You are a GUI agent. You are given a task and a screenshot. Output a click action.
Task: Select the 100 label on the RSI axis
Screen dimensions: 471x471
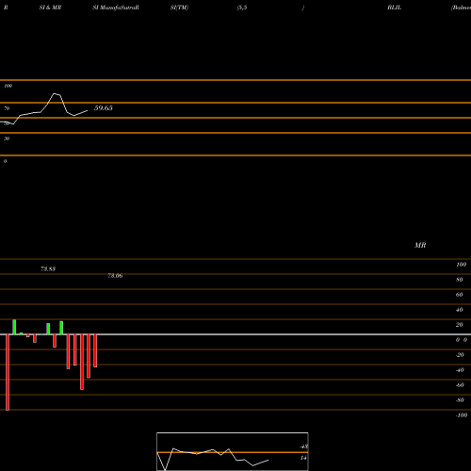(x=8, y=86)
